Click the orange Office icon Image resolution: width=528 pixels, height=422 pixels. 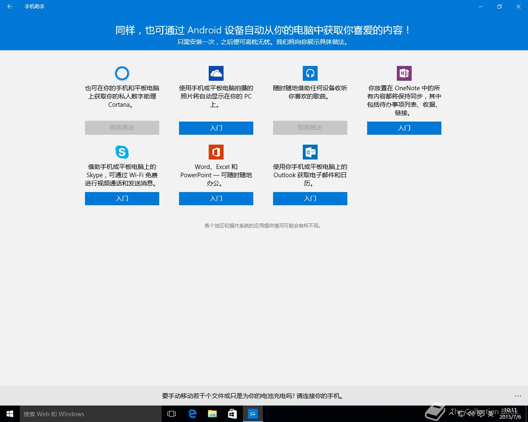[216, 152]
